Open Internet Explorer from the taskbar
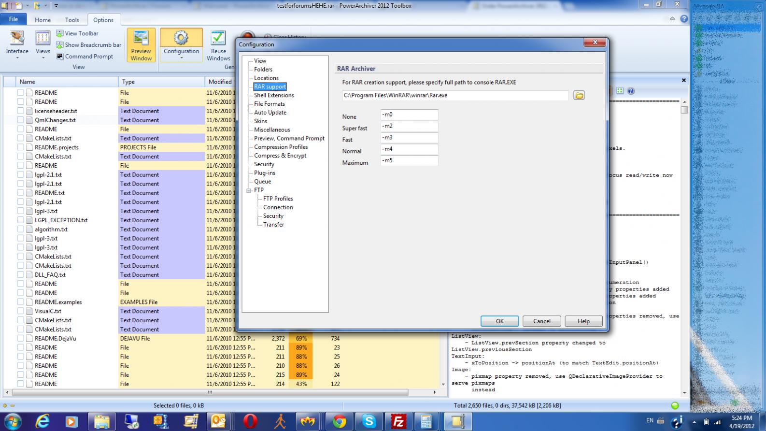Image resolution: width=766 pixels, height=431 pixels. (43, 421)
